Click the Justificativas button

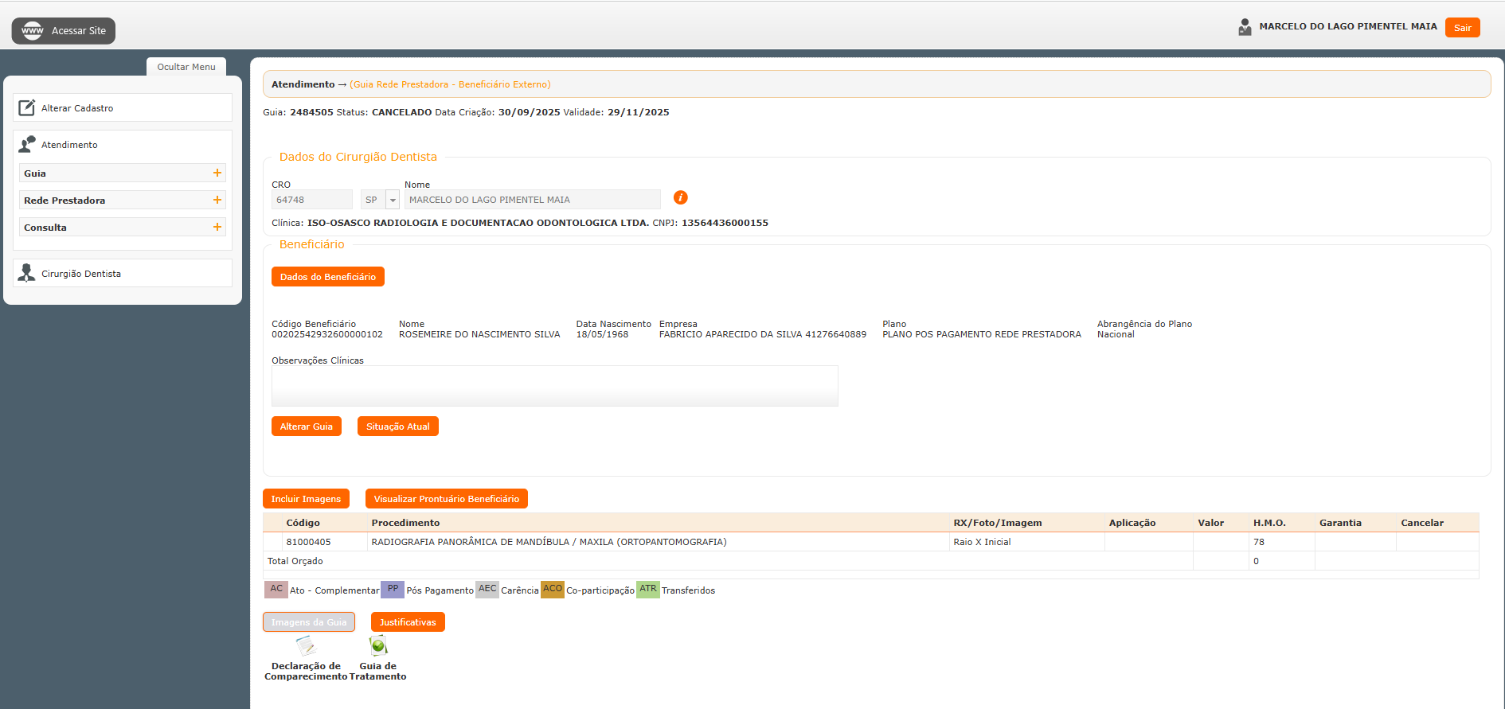pos(408,622)
